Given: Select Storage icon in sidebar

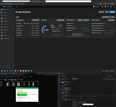Looking at the screenshot, I should point(2,12).
